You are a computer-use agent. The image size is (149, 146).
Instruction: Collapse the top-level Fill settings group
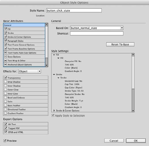click(x=54, y=55)
